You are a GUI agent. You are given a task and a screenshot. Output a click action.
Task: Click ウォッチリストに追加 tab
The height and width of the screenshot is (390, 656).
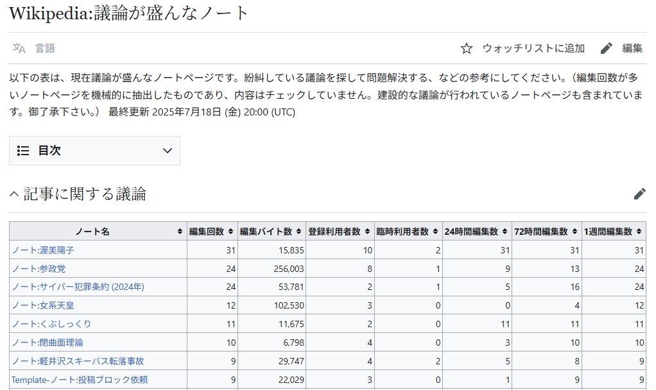(533, 48)
